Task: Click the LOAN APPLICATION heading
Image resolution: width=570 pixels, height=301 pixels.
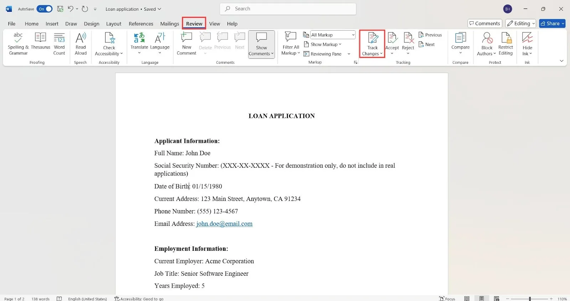Action: [281, 116]
